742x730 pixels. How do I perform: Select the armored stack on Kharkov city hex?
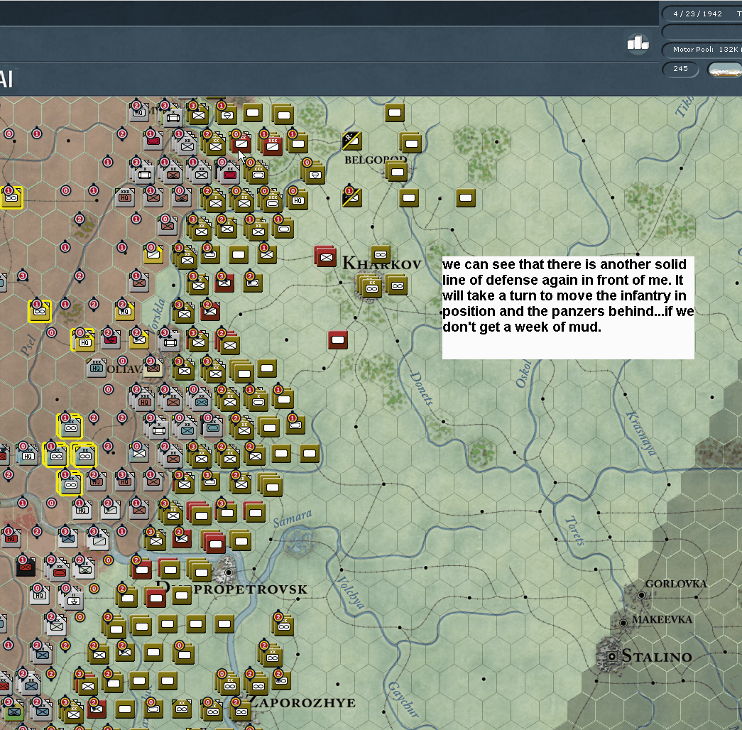(x=370, y=286)
